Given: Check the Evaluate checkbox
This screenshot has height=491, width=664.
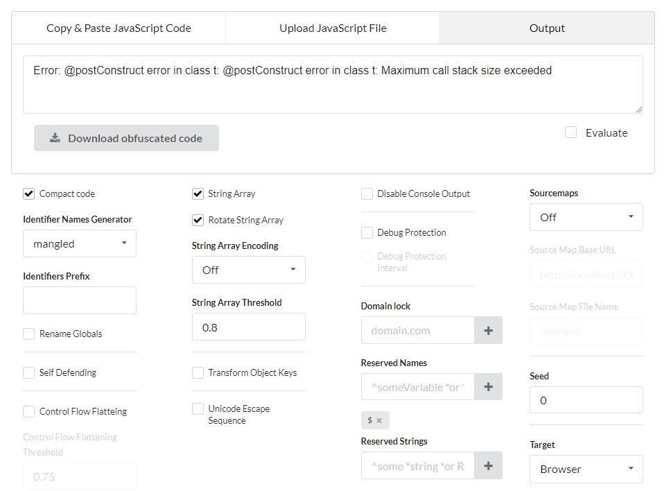Looking at the screenshot, I should pos(570,132).
